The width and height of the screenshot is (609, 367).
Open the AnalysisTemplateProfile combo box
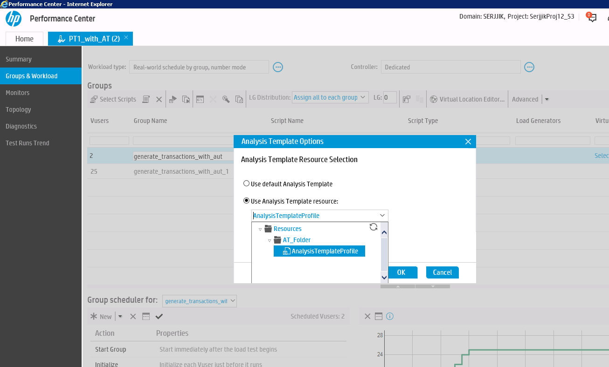point(320,216)
